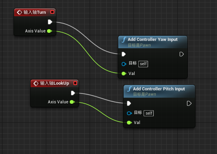Click the self box on Yaw Input node
Image resolution: width=217 pixels, height=154 pixels.
(x=143, y=64)
